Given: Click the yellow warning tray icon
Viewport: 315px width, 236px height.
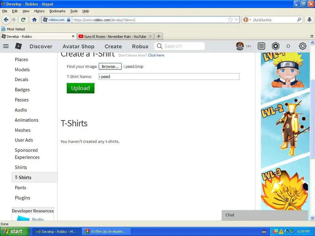Looking at the screenshot, I should click(x=281, y=231).
